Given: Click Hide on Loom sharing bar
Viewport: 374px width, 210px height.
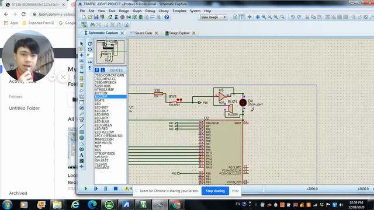Looking at the screenshot, I should point(235,191).
